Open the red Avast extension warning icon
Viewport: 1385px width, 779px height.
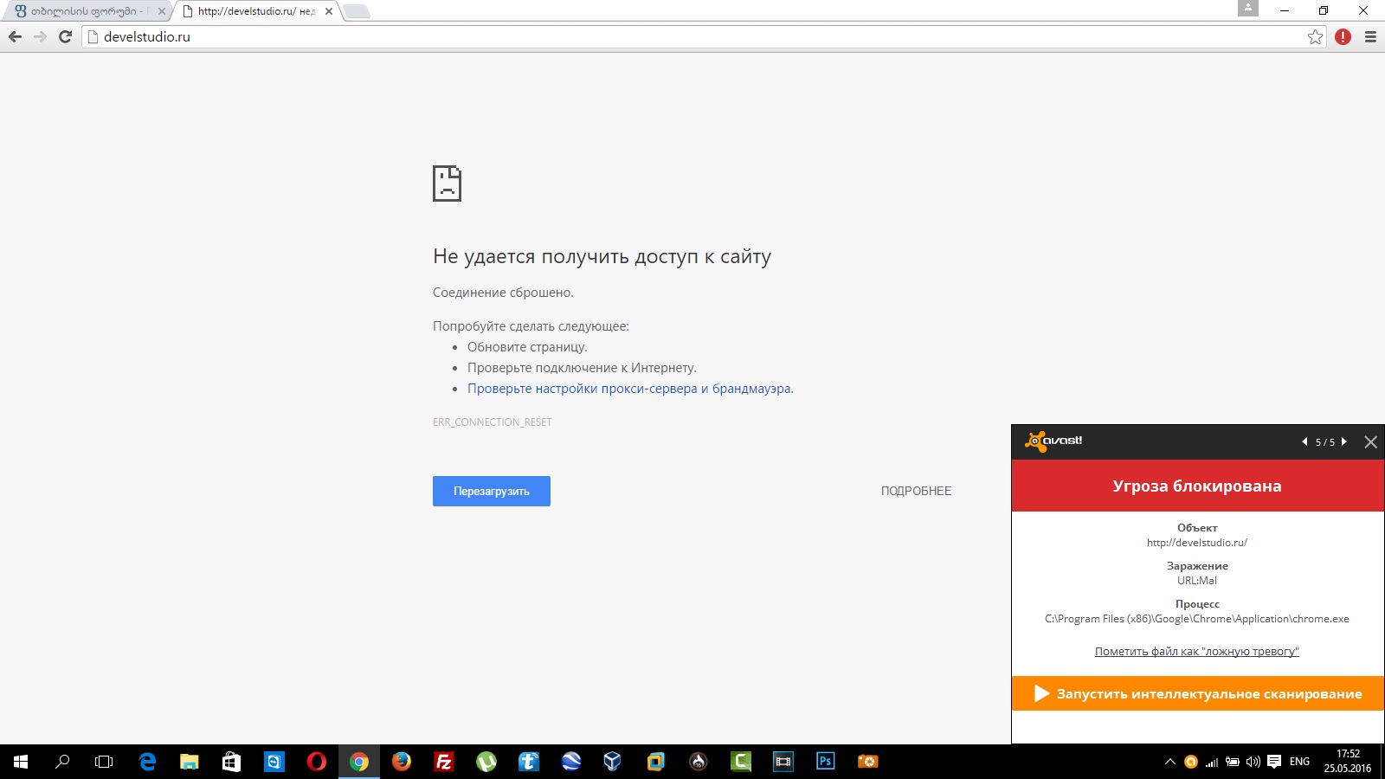(x=1343, y=36)
